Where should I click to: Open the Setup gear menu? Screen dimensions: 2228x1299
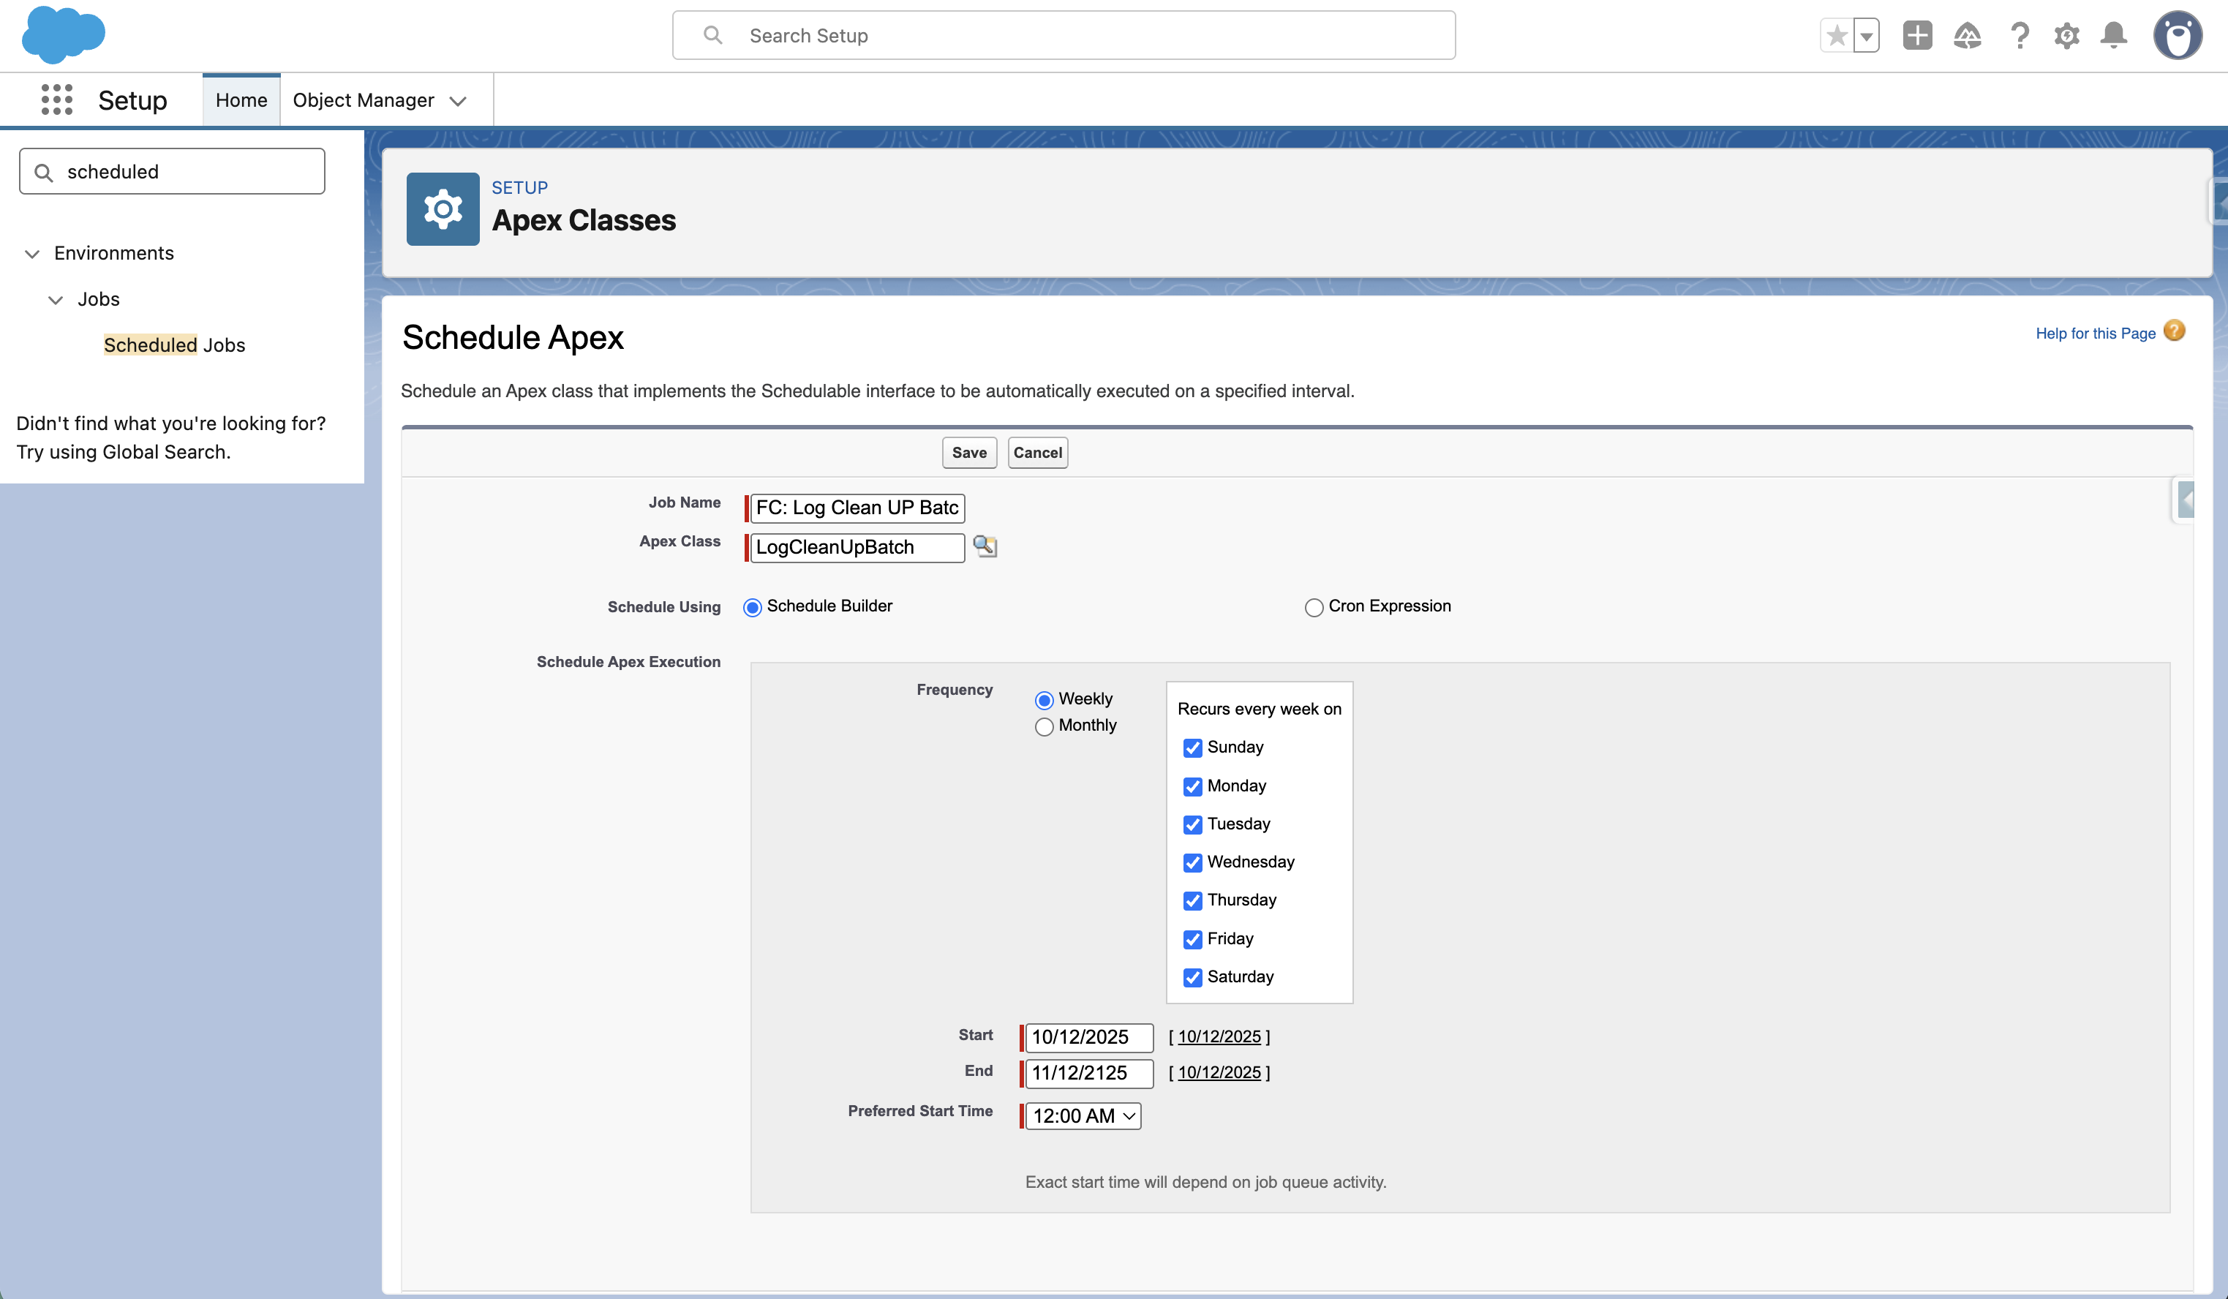[2066, 35]
